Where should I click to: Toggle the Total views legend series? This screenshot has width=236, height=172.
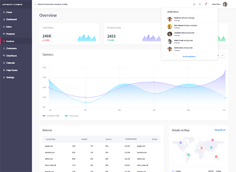point(72,116)
